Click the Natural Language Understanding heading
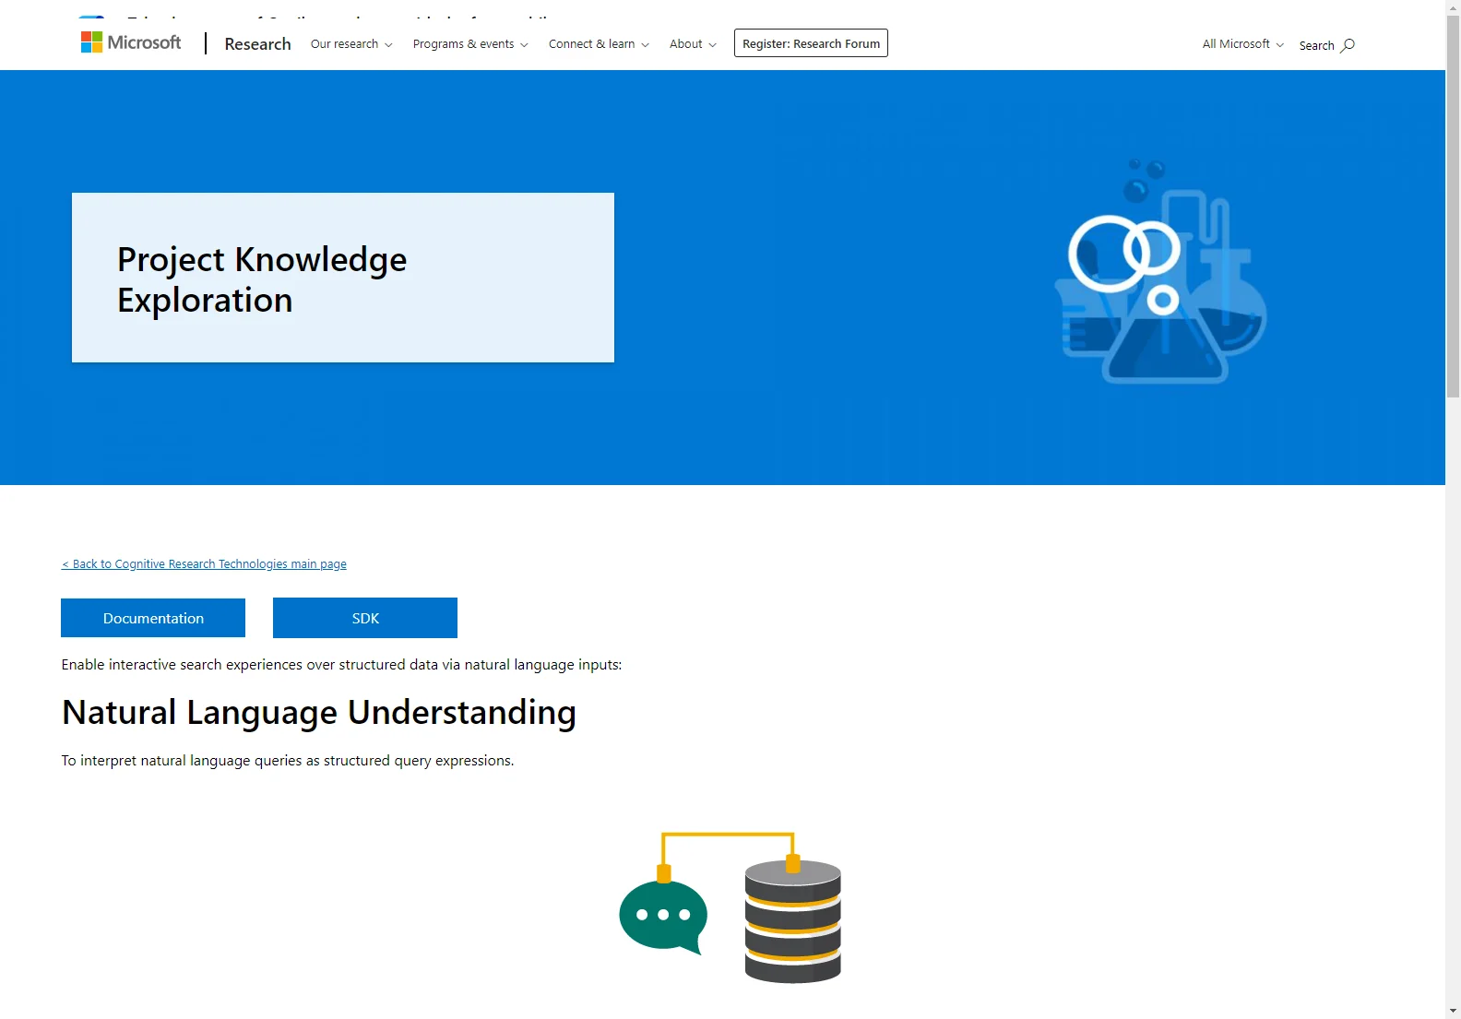This screenshot has width=1461, height=1019. coord(319,712)
